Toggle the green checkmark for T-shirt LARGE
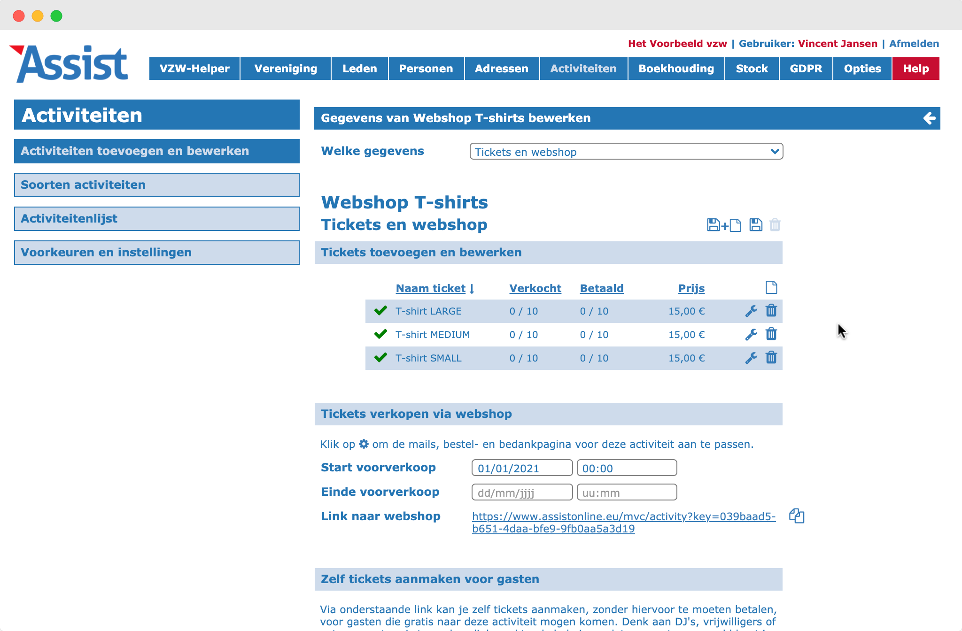This screenshot has height=631, width=962. click(x=380, y=310)
